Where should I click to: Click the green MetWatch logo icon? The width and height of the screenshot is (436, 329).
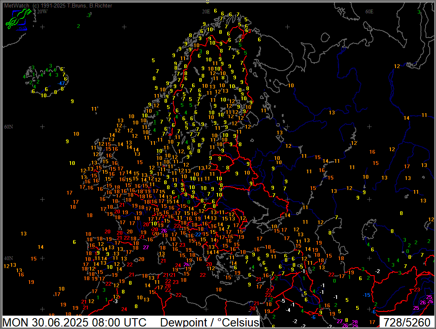click(18, 19)
